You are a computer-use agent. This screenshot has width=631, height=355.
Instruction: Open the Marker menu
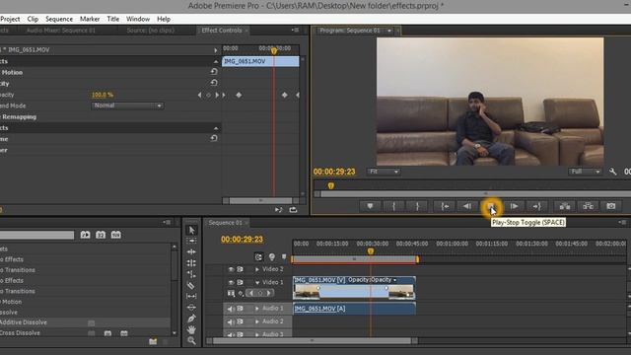[90, 19]
